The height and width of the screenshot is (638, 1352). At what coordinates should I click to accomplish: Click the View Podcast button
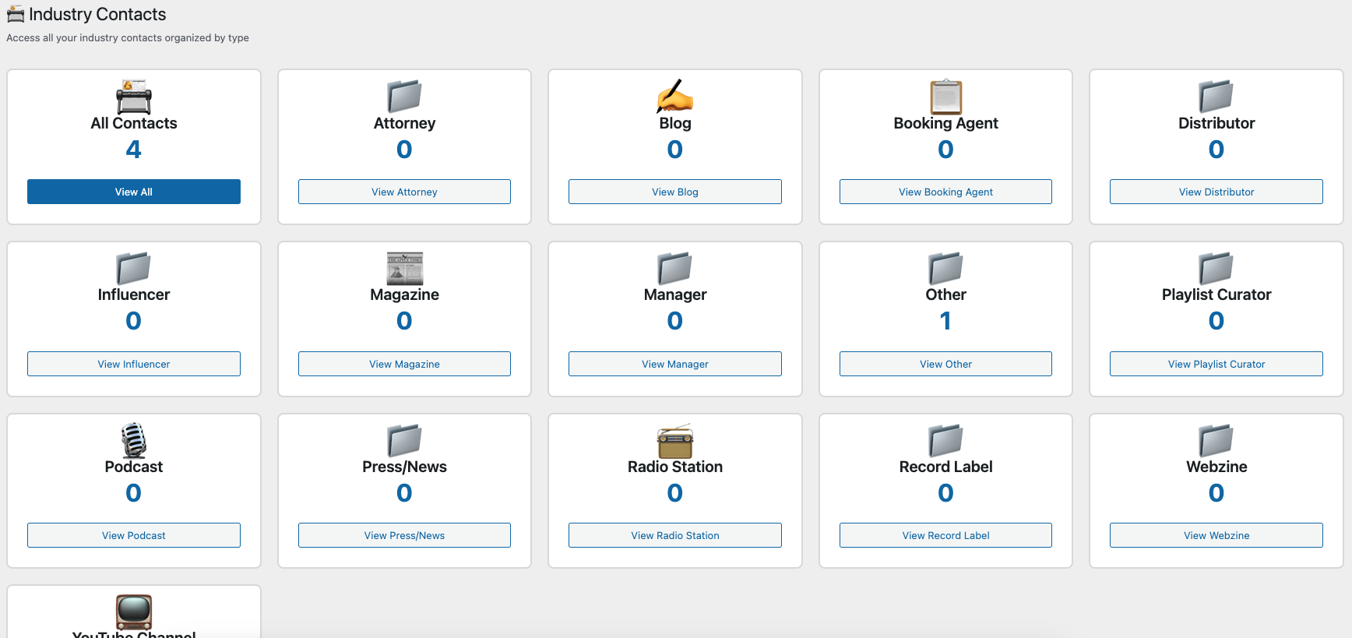(x=134, y=535)
